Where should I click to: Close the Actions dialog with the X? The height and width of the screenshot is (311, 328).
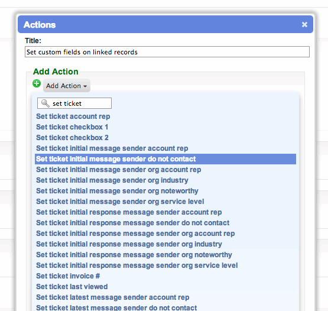coord(304,25)
